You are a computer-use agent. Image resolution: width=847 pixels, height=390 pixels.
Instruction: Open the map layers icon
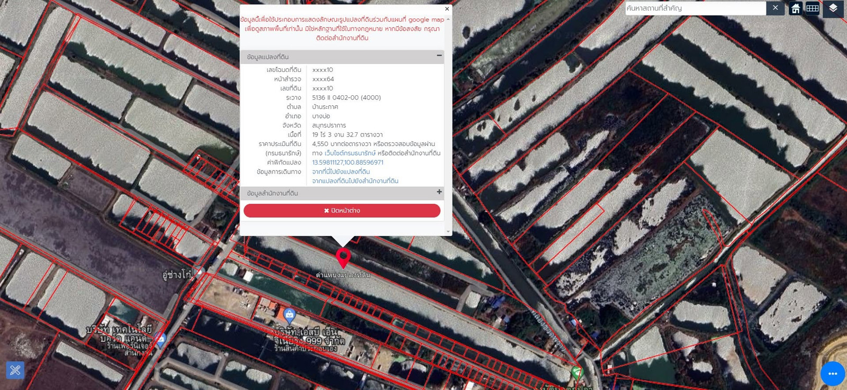833,8
